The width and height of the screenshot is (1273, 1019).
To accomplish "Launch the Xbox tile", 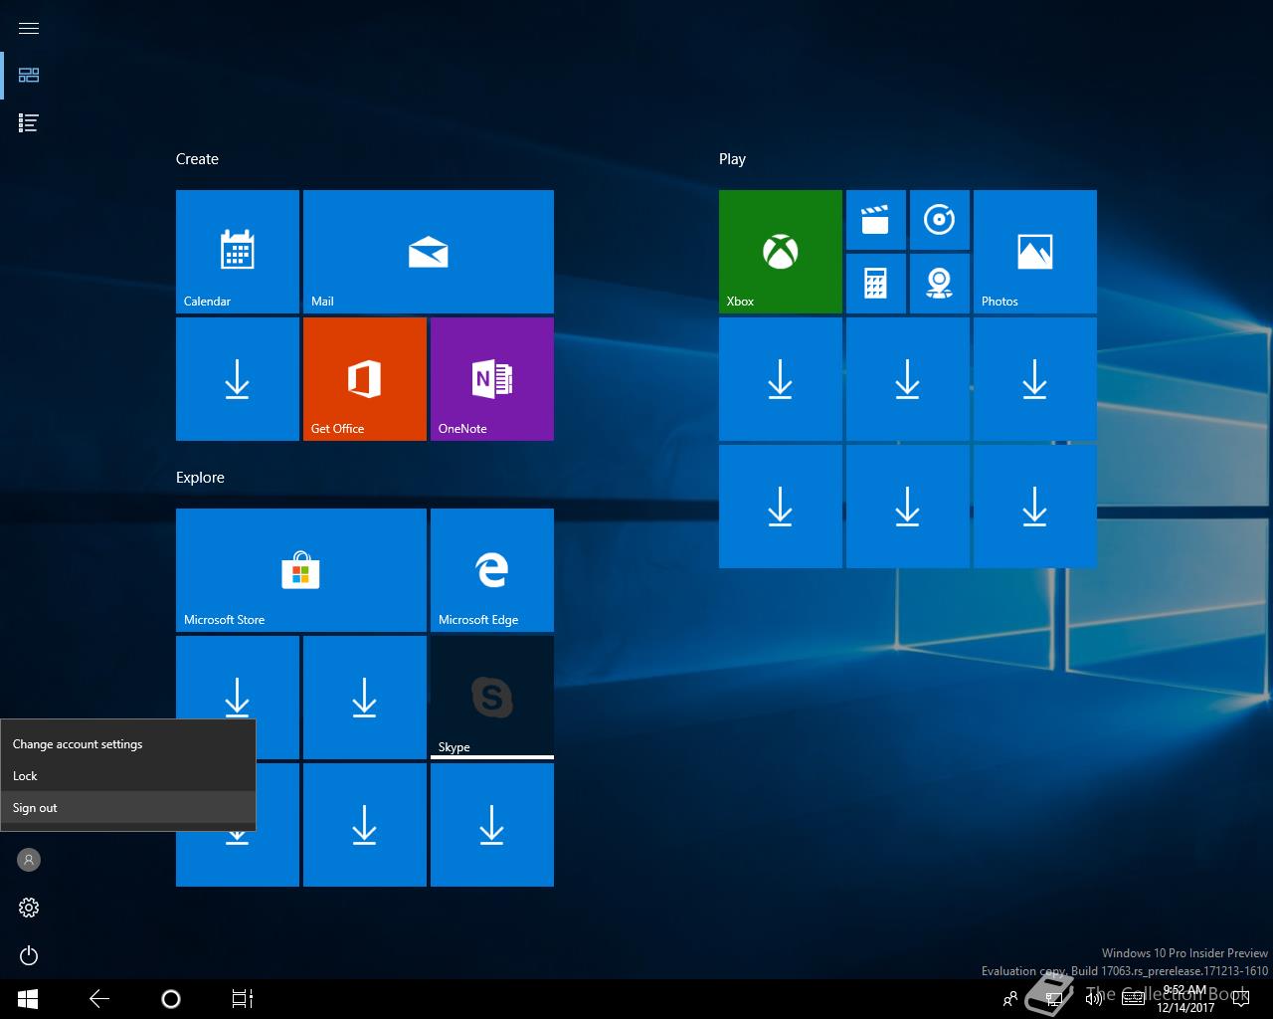I will [x=781, y=252].
